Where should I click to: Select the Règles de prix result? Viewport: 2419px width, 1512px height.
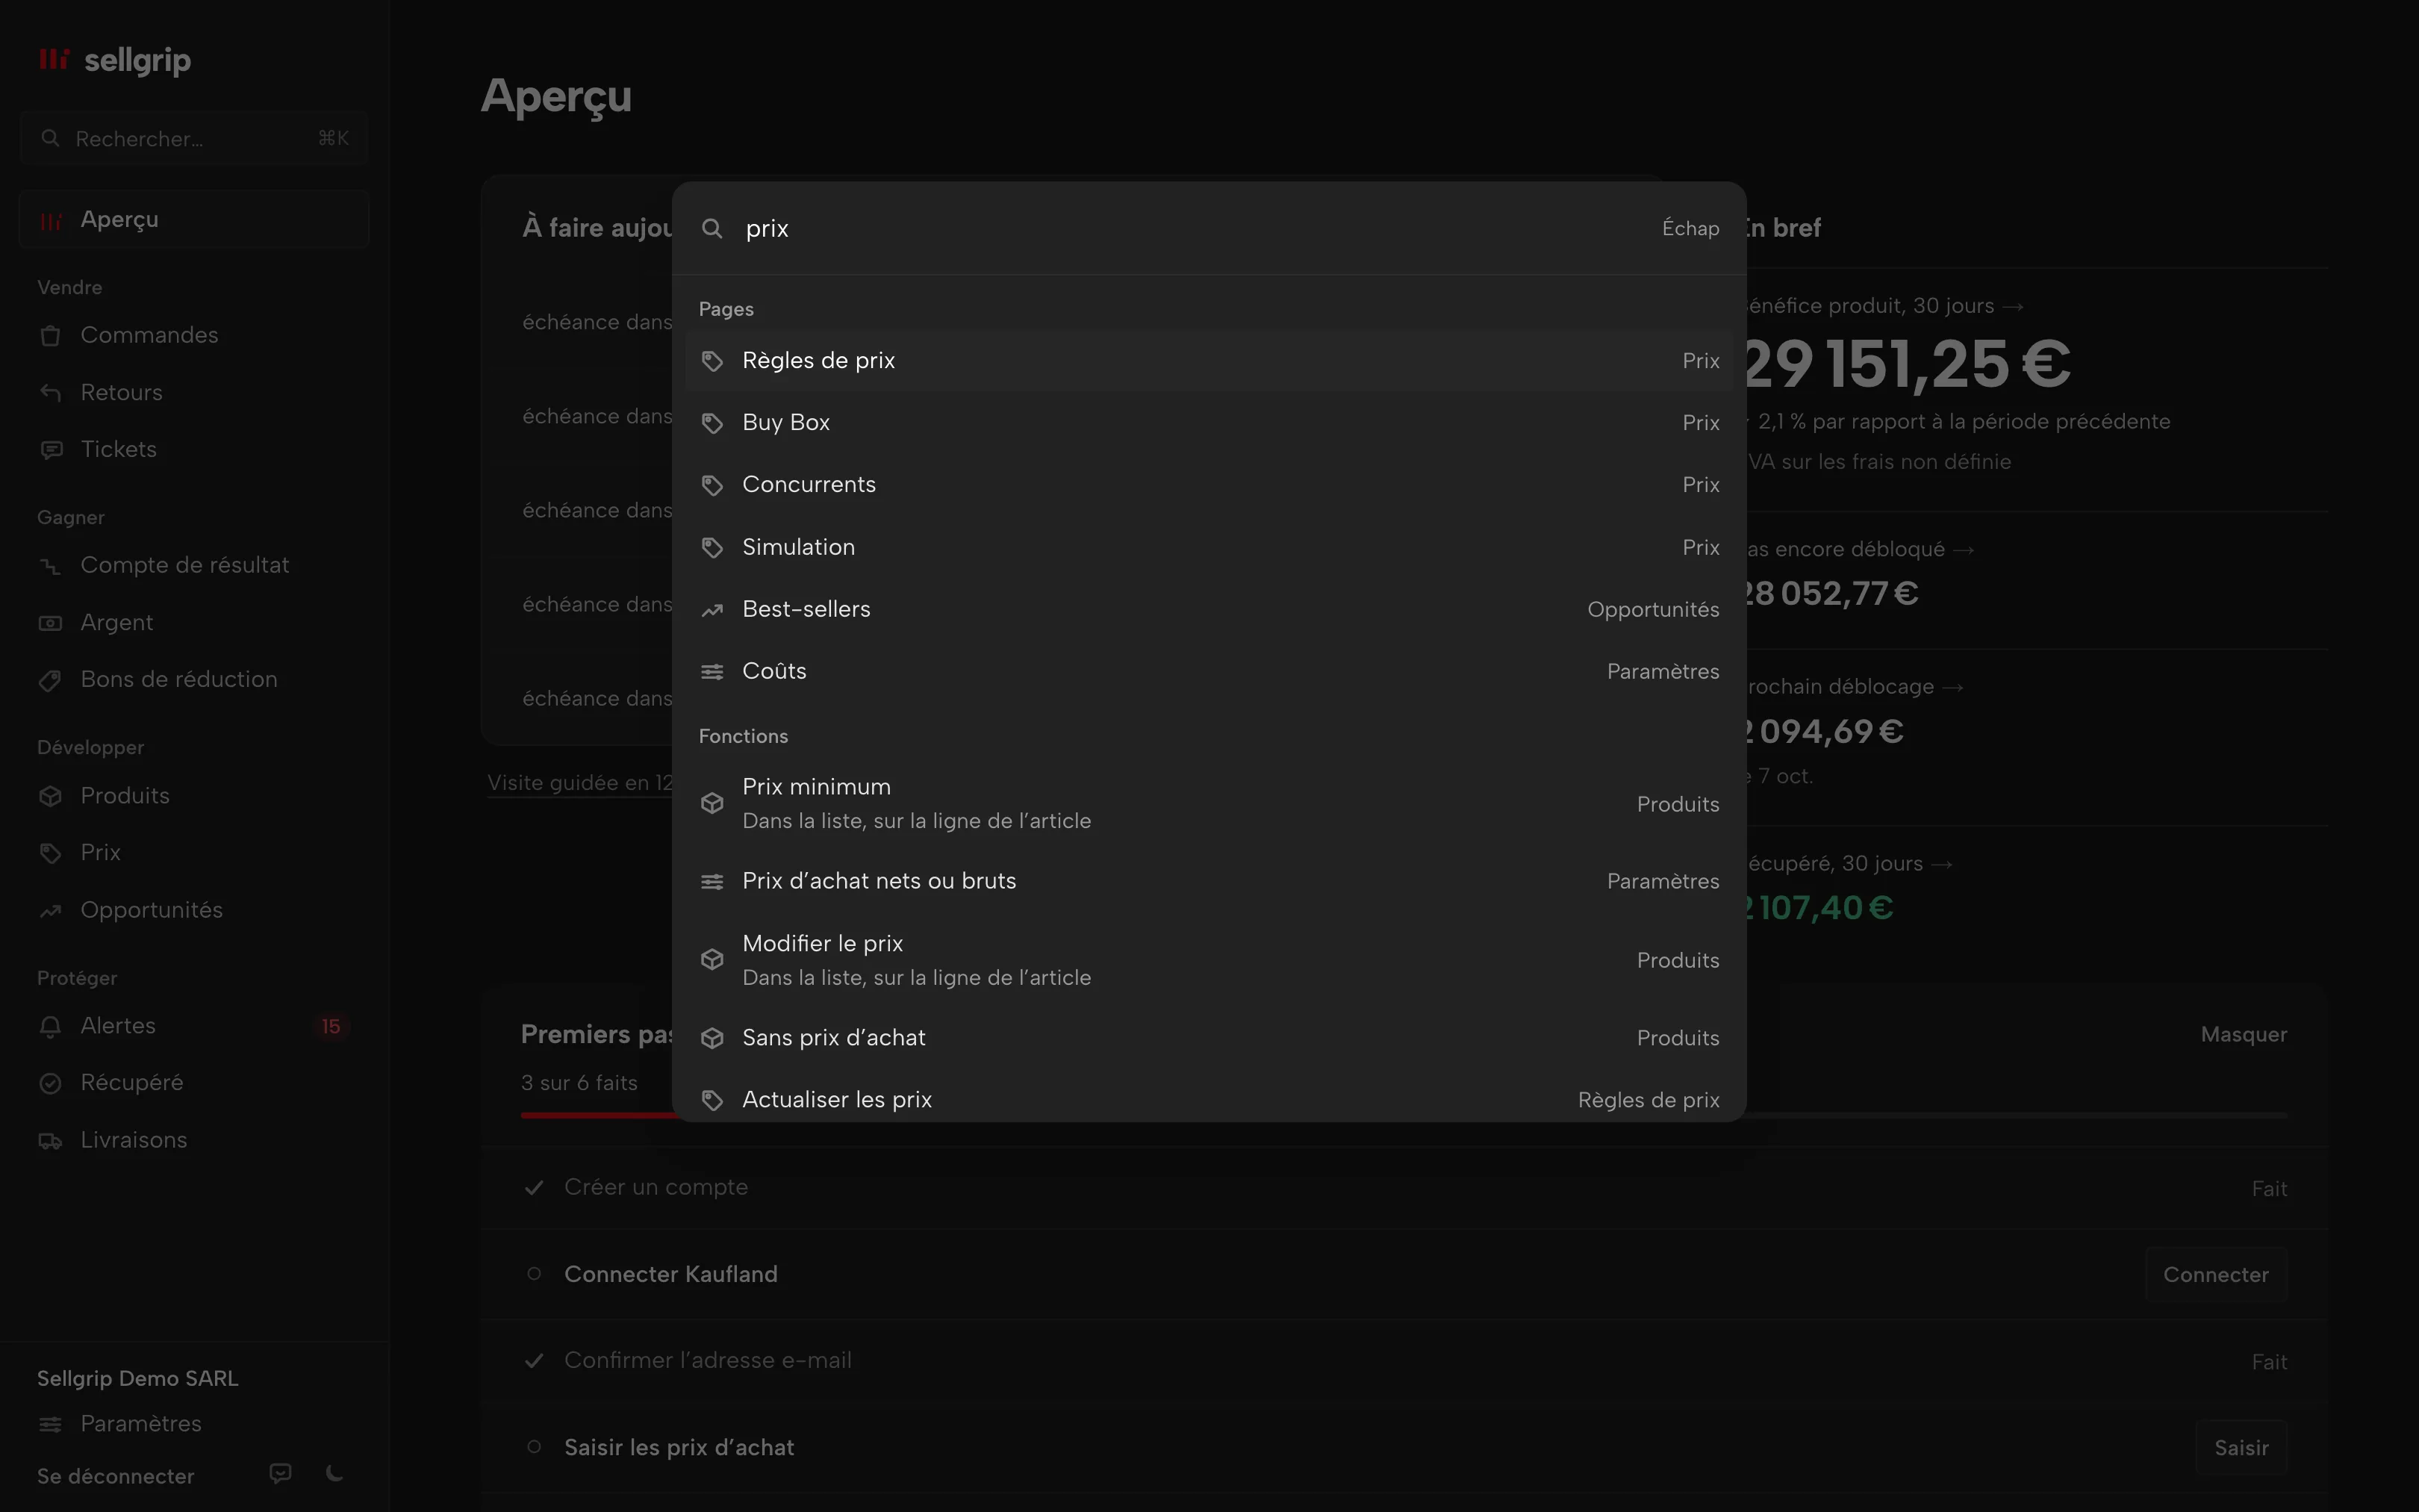point(1209,361)
